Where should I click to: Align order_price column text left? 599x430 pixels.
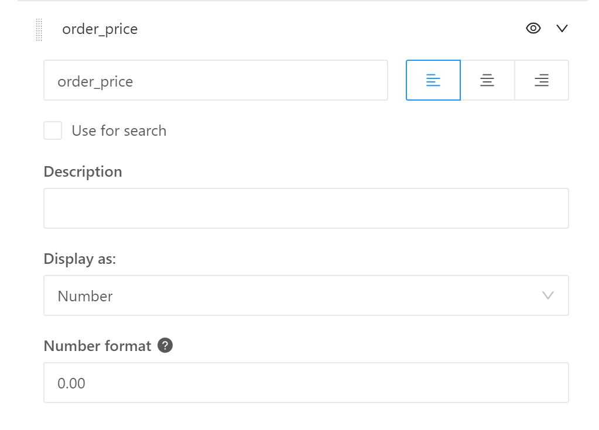pyautogui.click(x=433, y=80)
